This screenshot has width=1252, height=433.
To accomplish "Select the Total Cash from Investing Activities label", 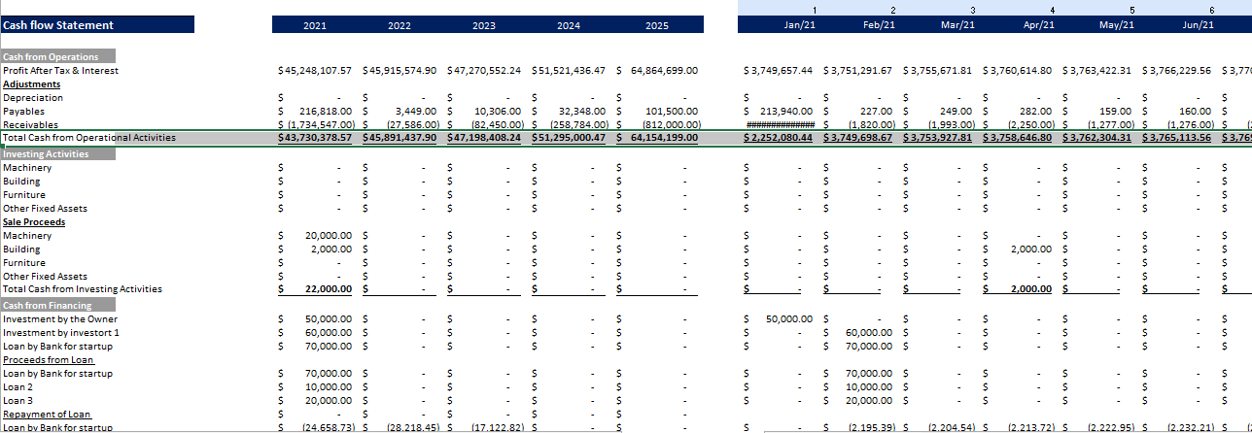I will point(83,289).
